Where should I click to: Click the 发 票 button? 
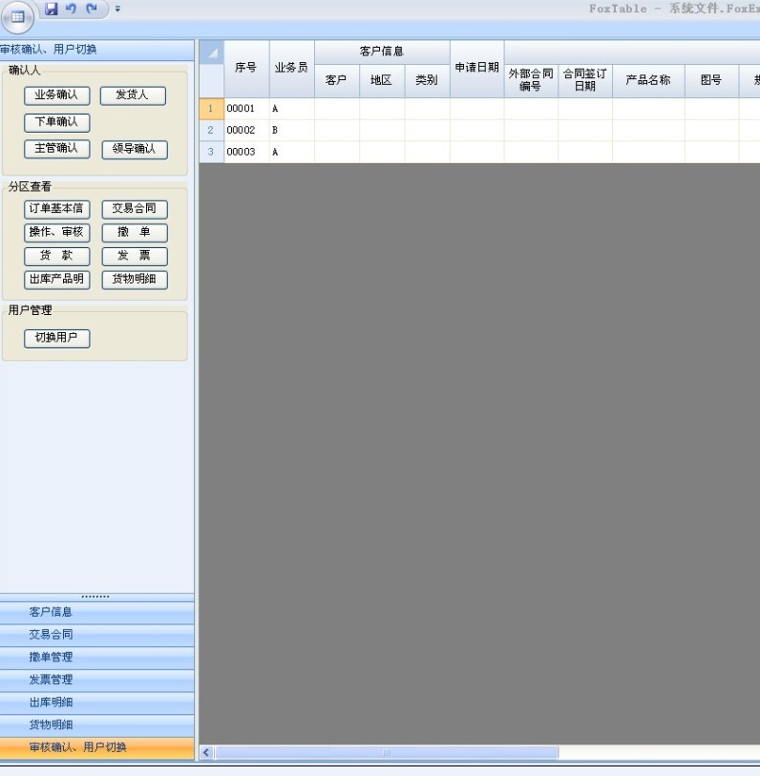(x=135, y=257)
